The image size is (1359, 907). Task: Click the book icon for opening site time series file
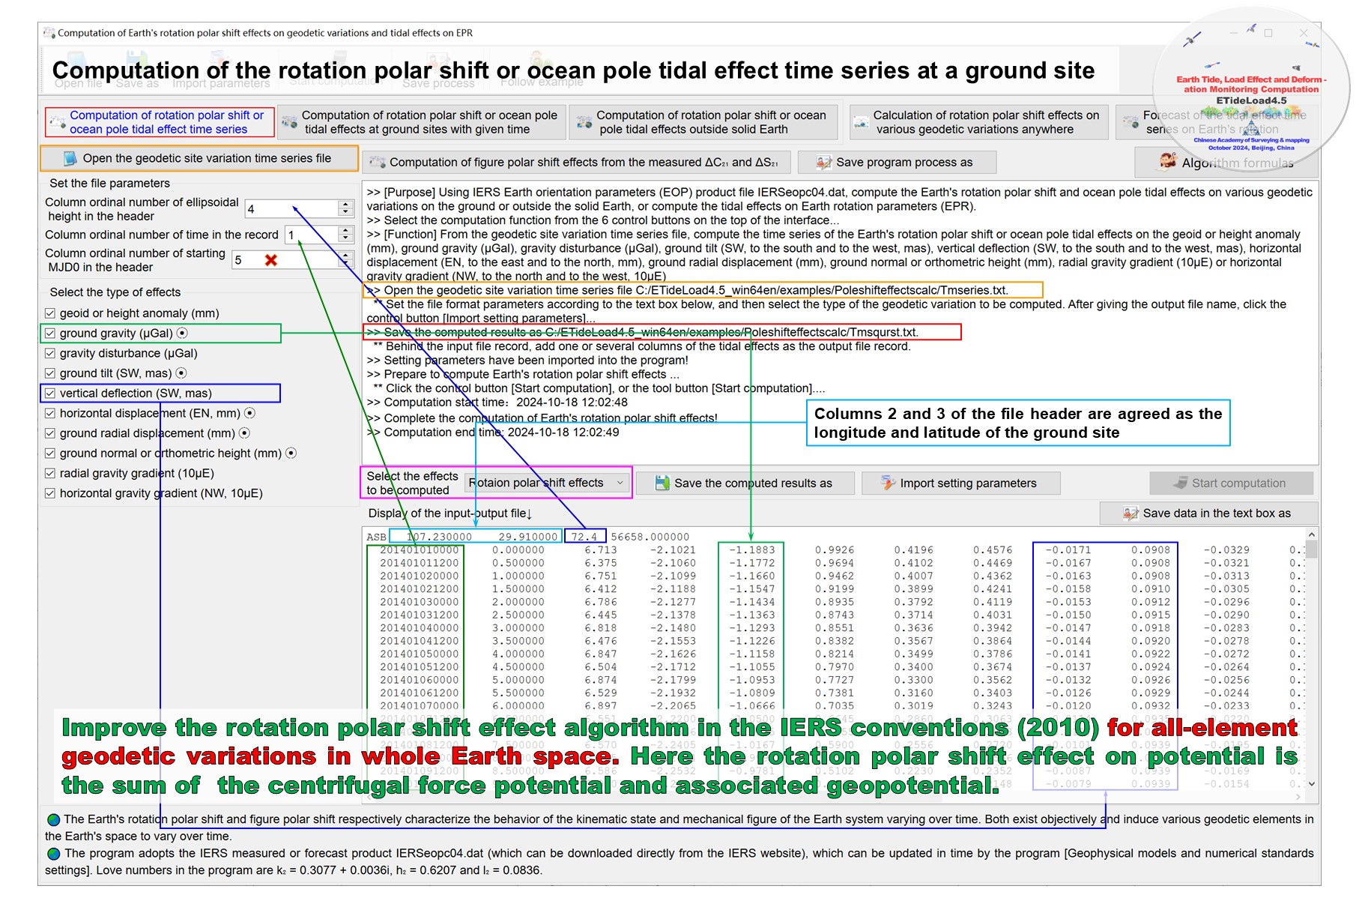(x=70, y=159)
